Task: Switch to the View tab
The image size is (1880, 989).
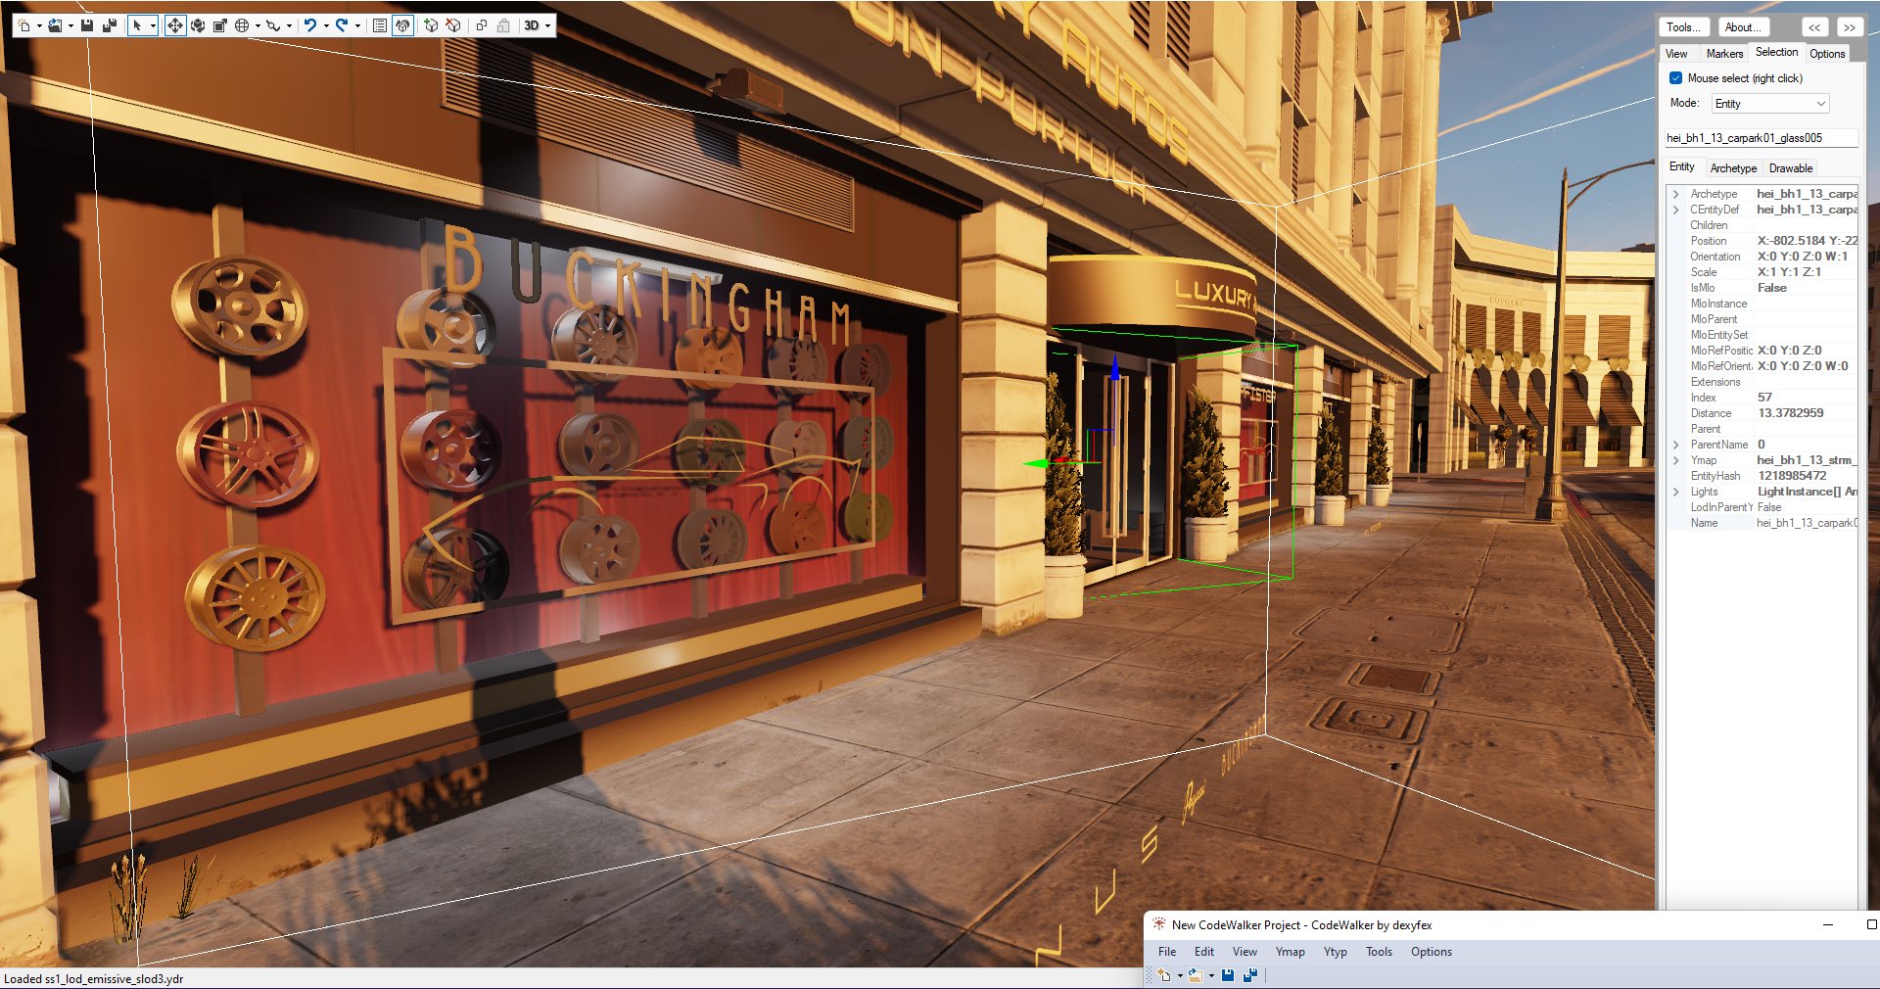Action: 1676,54
